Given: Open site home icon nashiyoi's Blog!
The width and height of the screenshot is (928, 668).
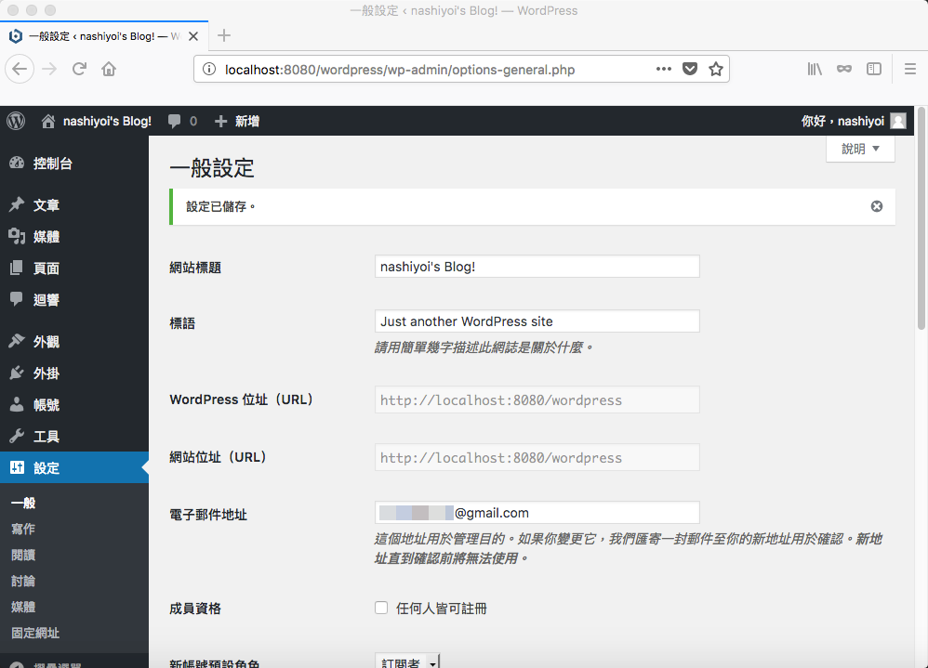Looking at the screenshot, I should [48, 121].
